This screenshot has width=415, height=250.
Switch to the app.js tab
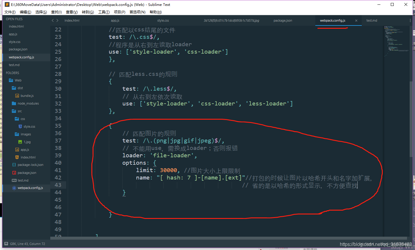pyautogui.click(x=115, y=20)
